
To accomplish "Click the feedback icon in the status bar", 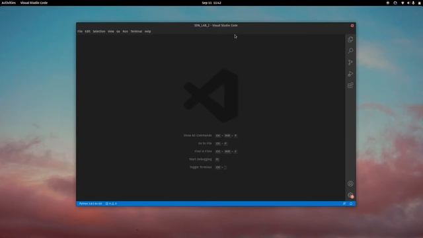I will [344, 204].
